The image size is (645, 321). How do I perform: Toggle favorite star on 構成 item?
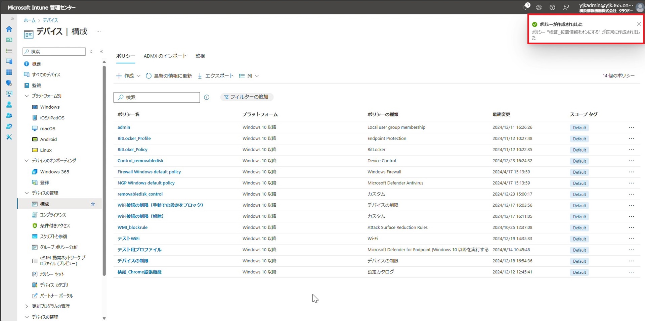coord(93,204)
